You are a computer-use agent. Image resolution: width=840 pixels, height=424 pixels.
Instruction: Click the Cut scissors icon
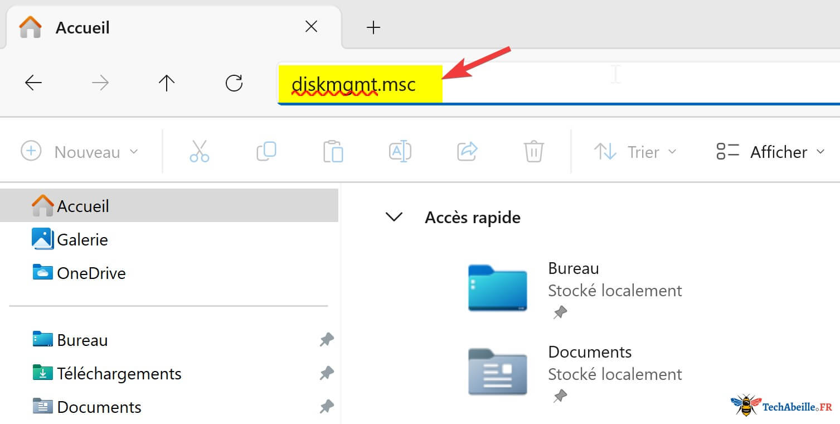tap(199, 152)
